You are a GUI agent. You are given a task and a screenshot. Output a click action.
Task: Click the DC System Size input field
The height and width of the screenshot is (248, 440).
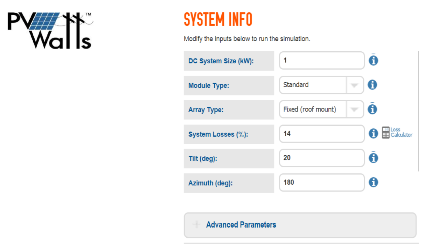click(x=321, y=61)
